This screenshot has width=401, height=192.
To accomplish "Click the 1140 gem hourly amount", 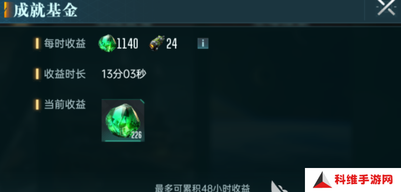I will tap(128, 44).
